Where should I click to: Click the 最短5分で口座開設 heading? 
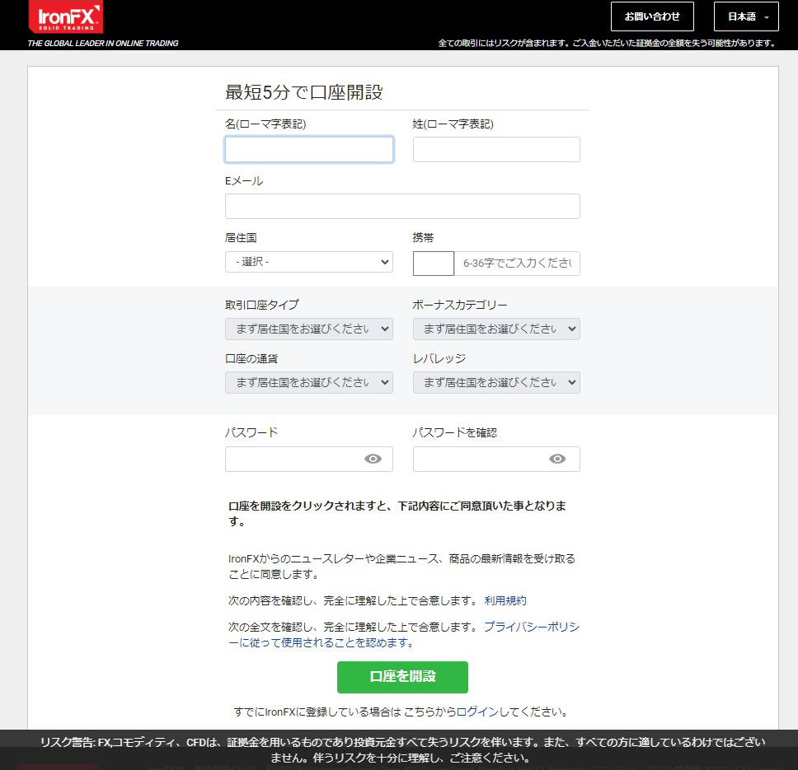pos(304,92)
